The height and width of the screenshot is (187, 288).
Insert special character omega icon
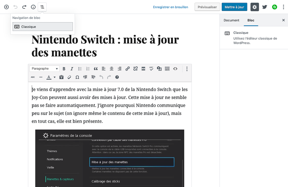pyautogui.click(x=77, y=77)
